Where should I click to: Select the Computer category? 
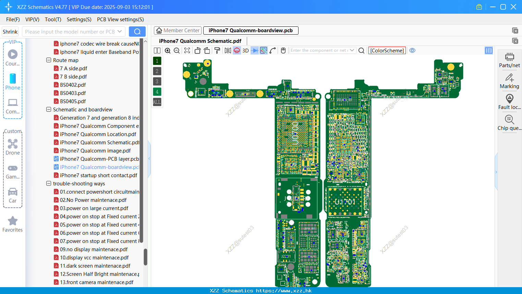click(13, 106)
